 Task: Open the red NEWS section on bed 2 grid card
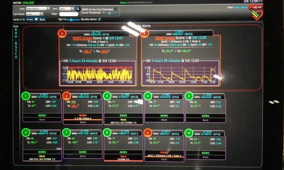83,117
